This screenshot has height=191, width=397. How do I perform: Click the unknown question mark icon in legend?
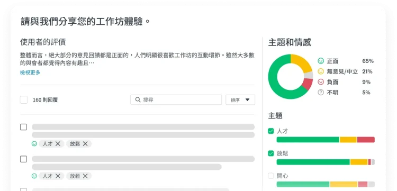(321, 93)
